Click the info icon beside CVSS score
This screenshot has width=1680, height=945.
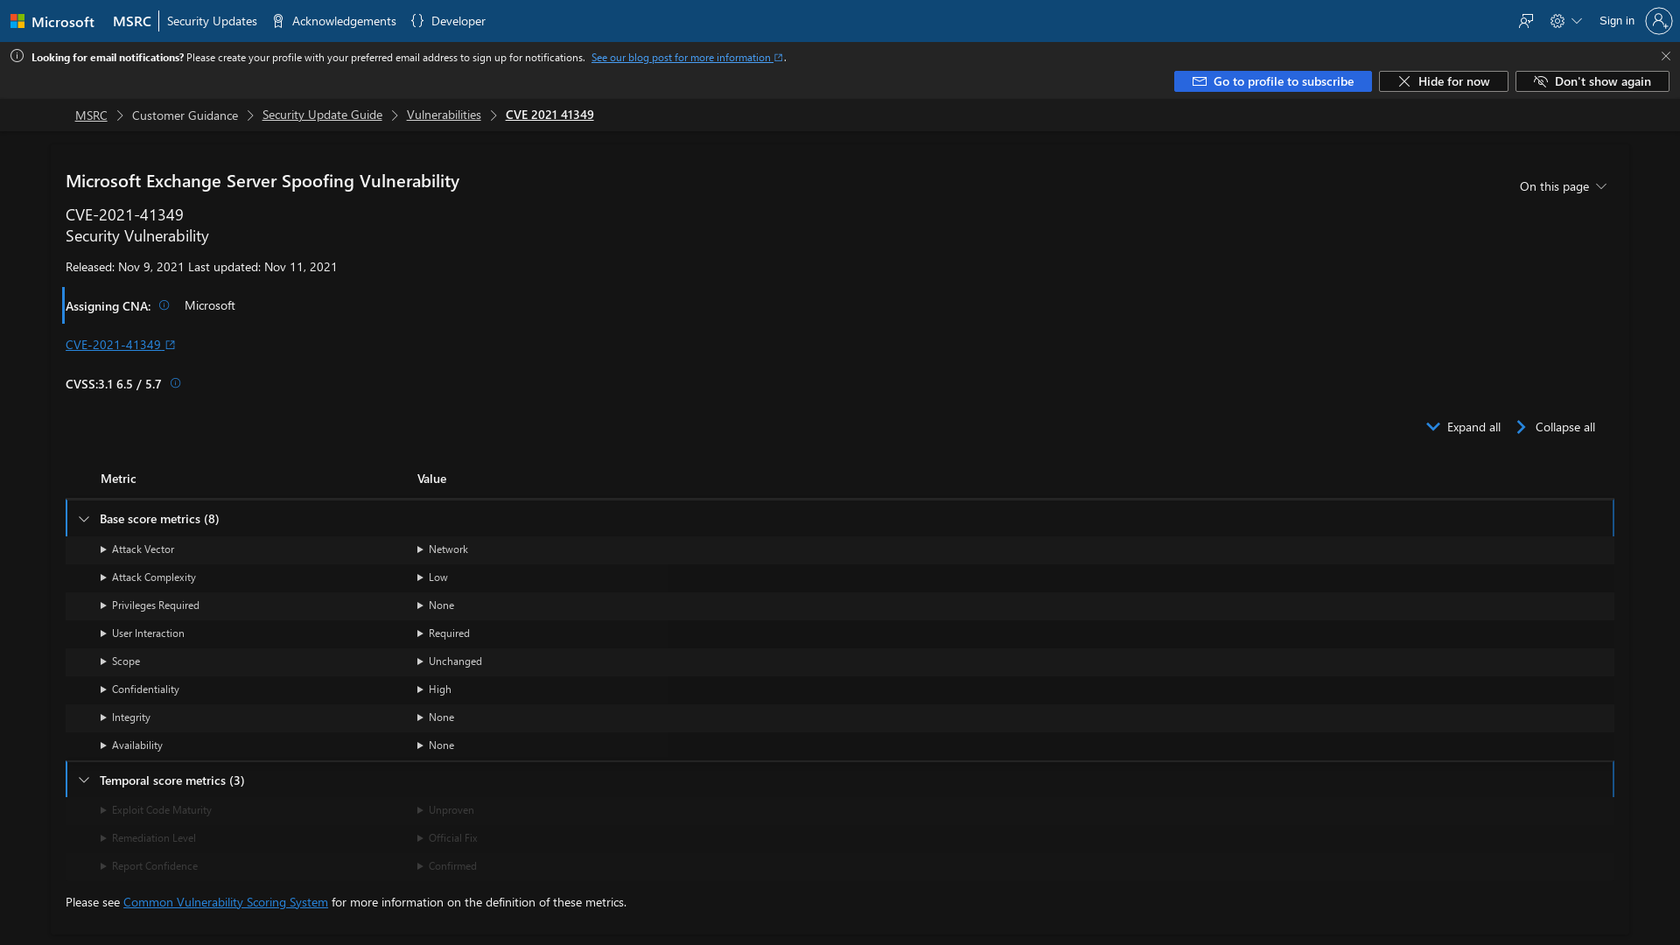coord(175,383)
